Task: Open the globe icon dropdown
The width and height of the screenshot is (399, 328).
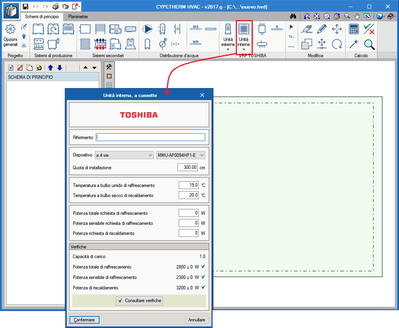Action: (384, 17)
